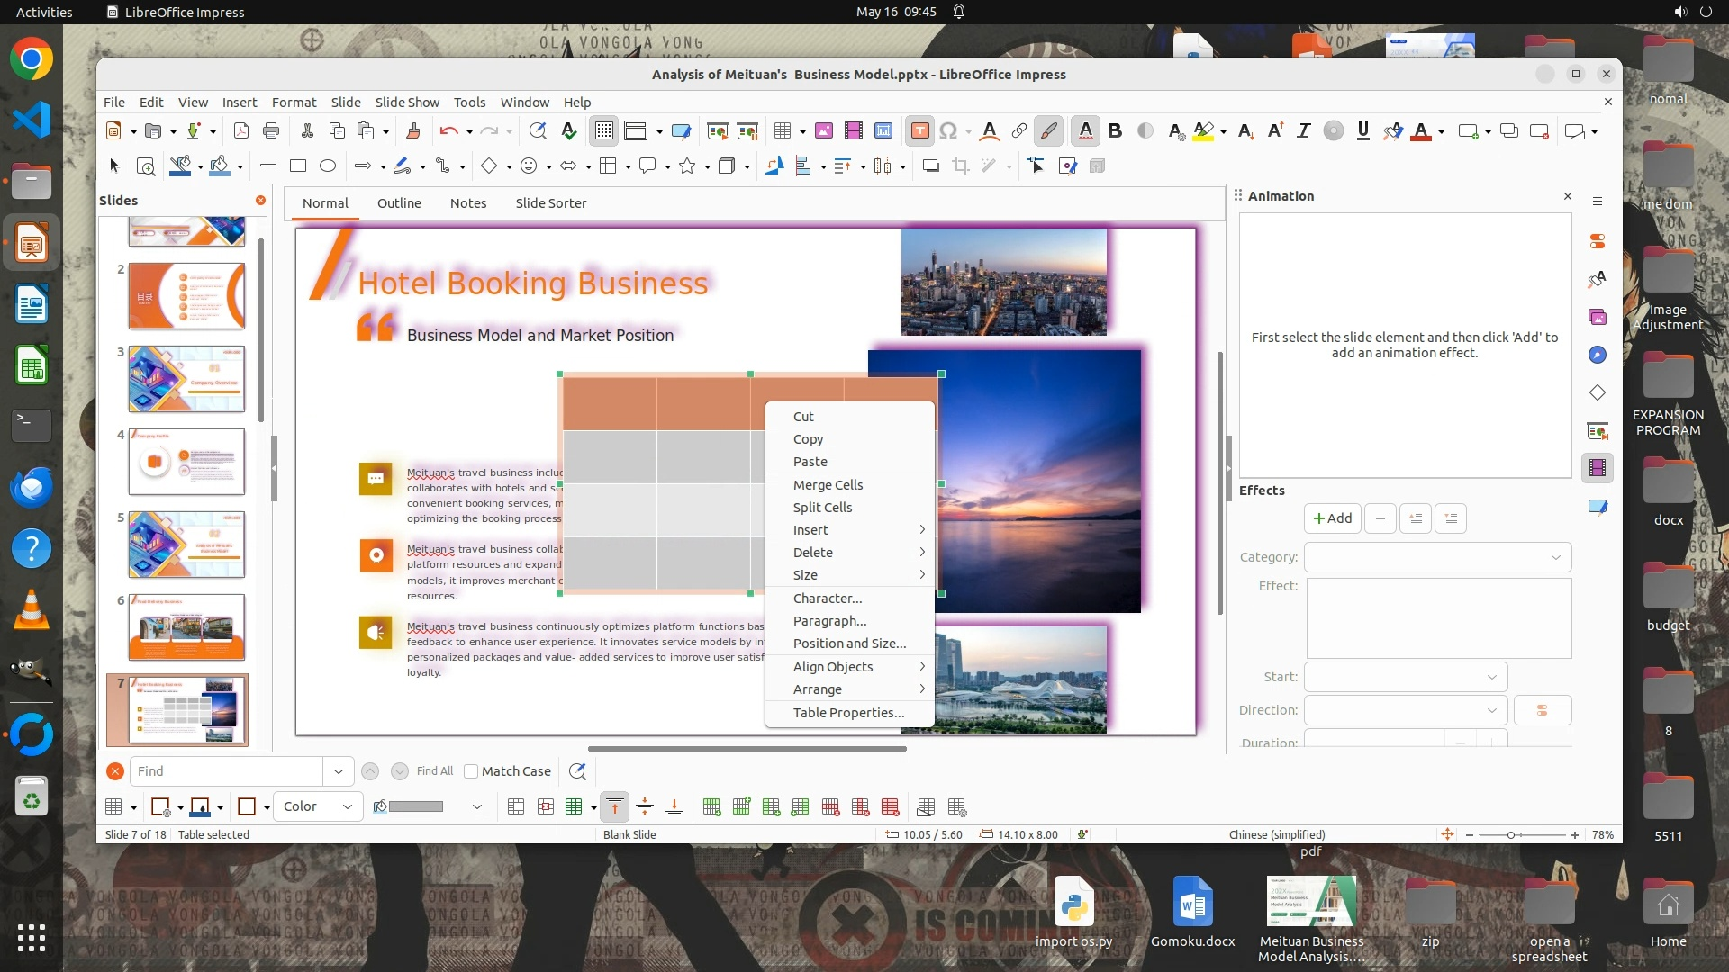Select the Rectangle shape tool
Screen dimensions: 1729x972
tap(298, 166)
